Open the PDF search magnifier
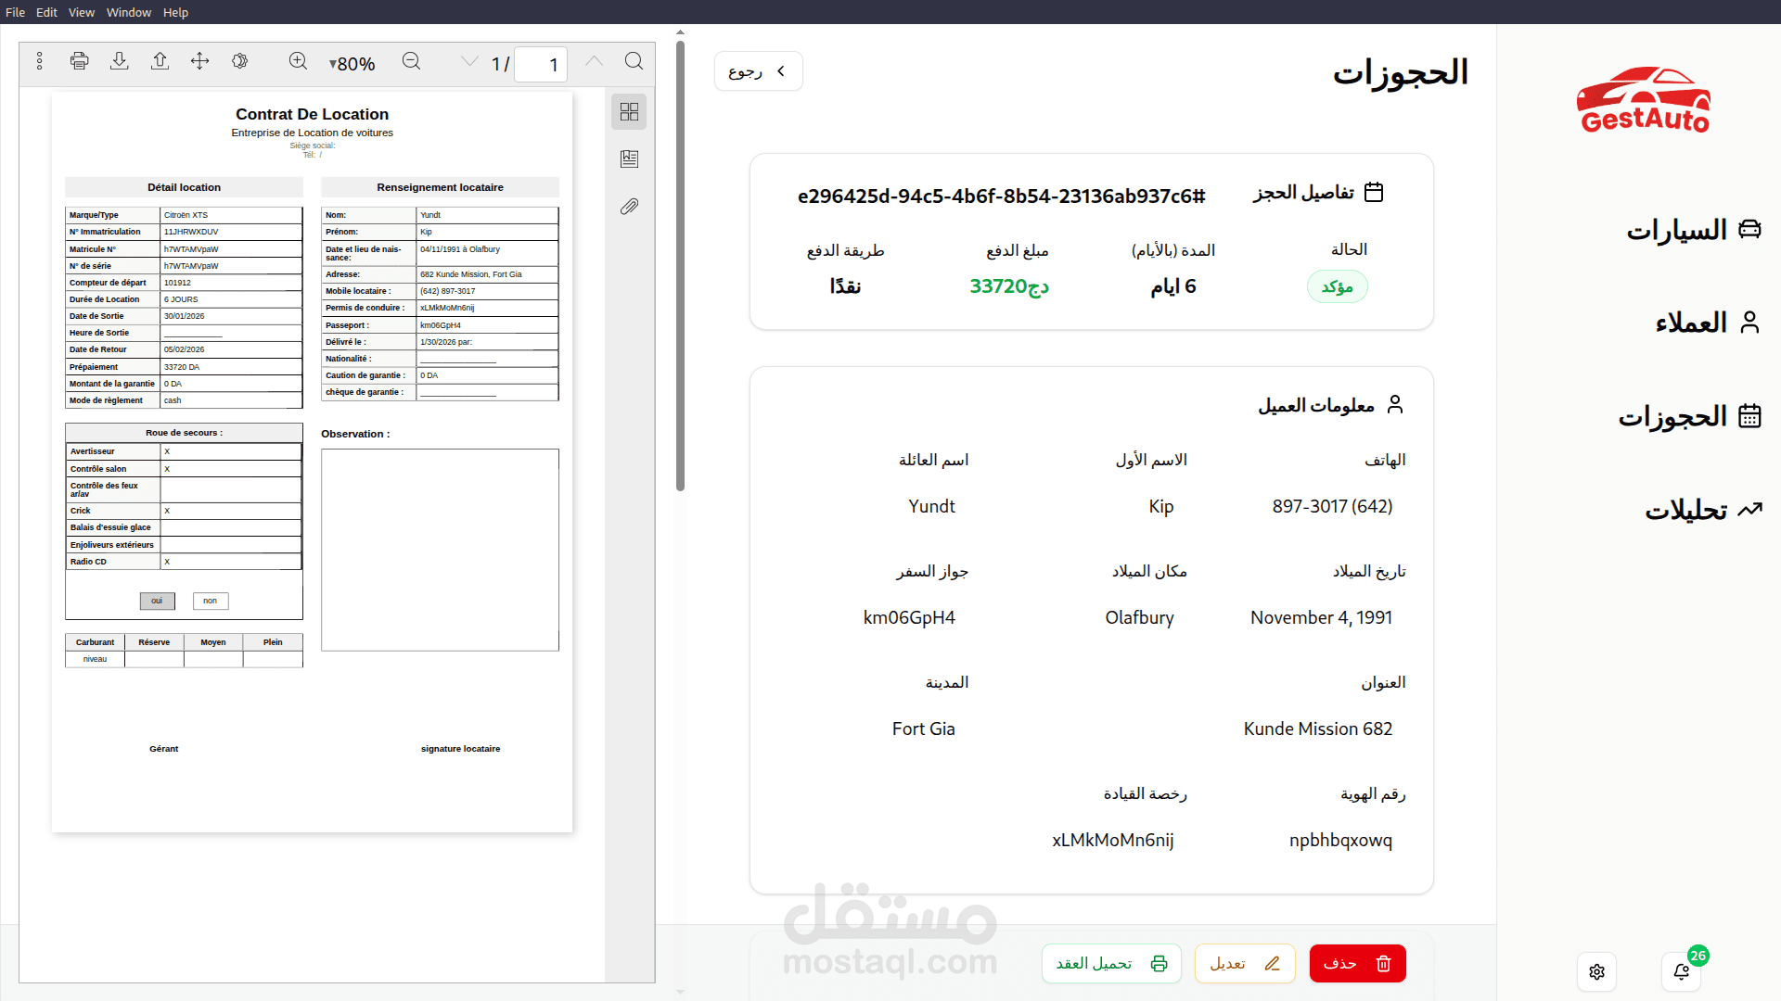The height and width of the screenshot is (1001, 1781). point(634,61)
